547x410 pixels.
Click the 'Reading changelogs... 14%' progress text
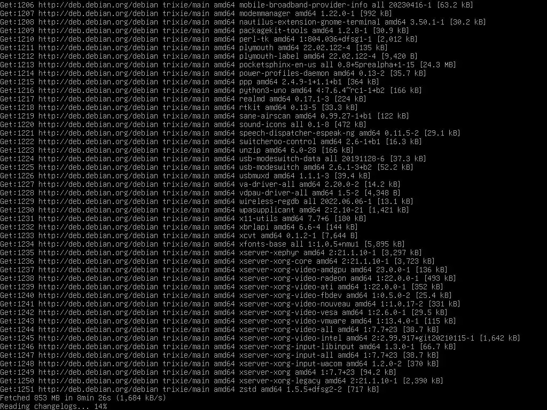pos(53,406)
